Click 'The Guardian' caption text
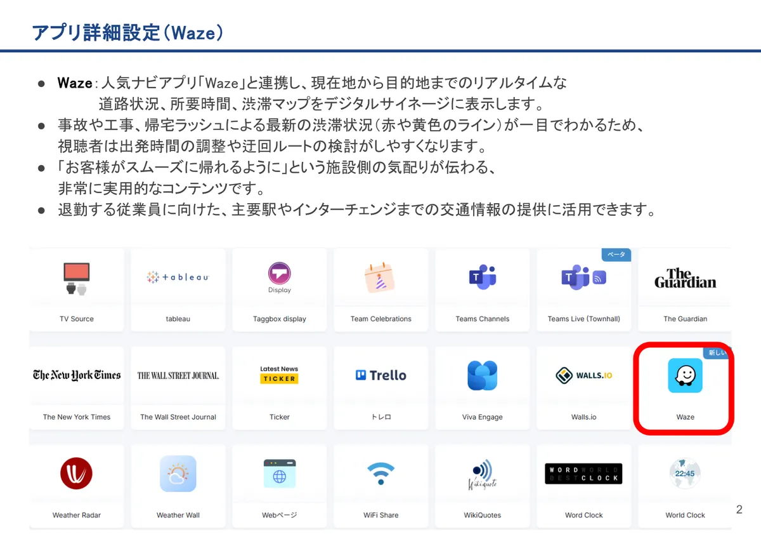 coord(686,319)
